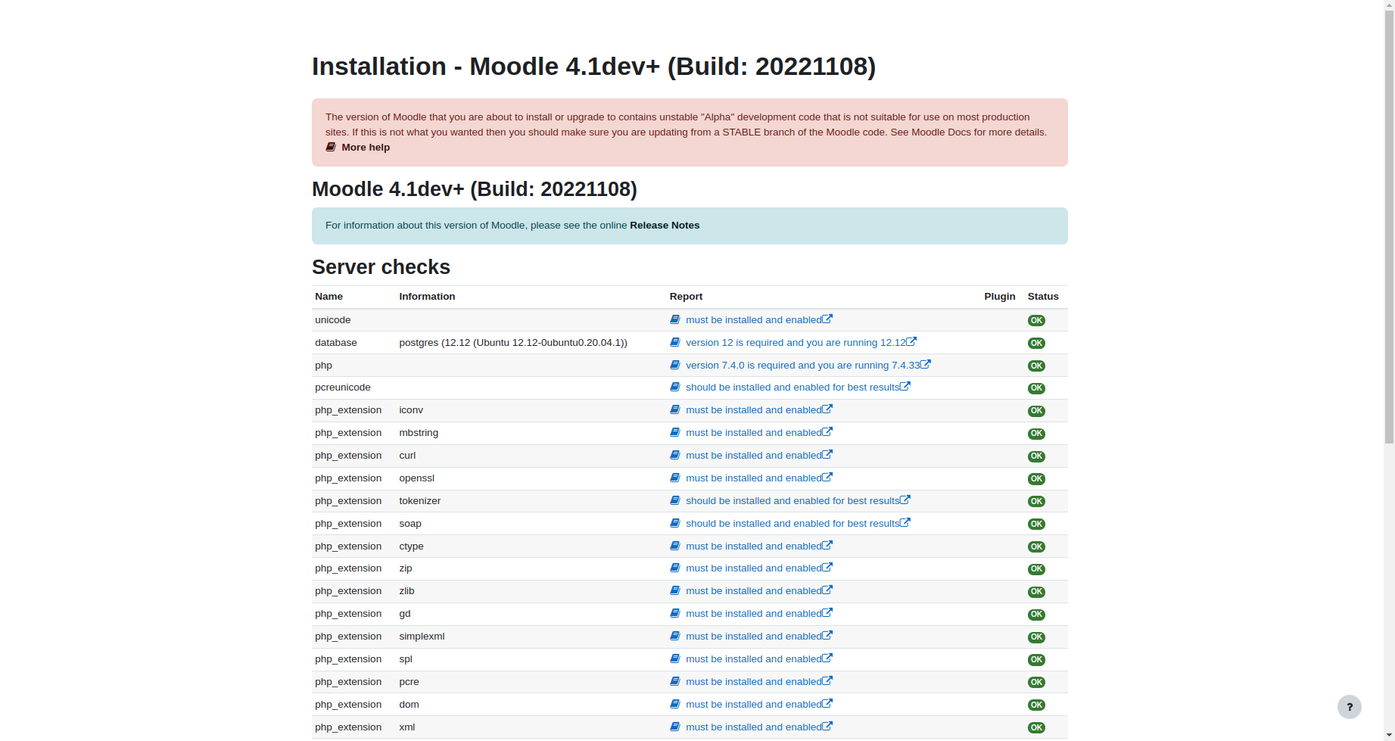Click the 'pcreunicode' name cell
This screenshot has height=741, width=1395.
(x=343, y=388)
